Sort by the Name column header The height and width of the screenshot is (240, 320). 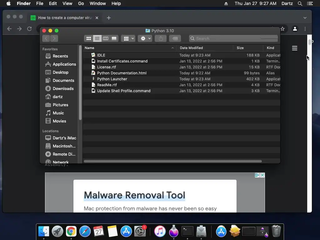[130, 48]
